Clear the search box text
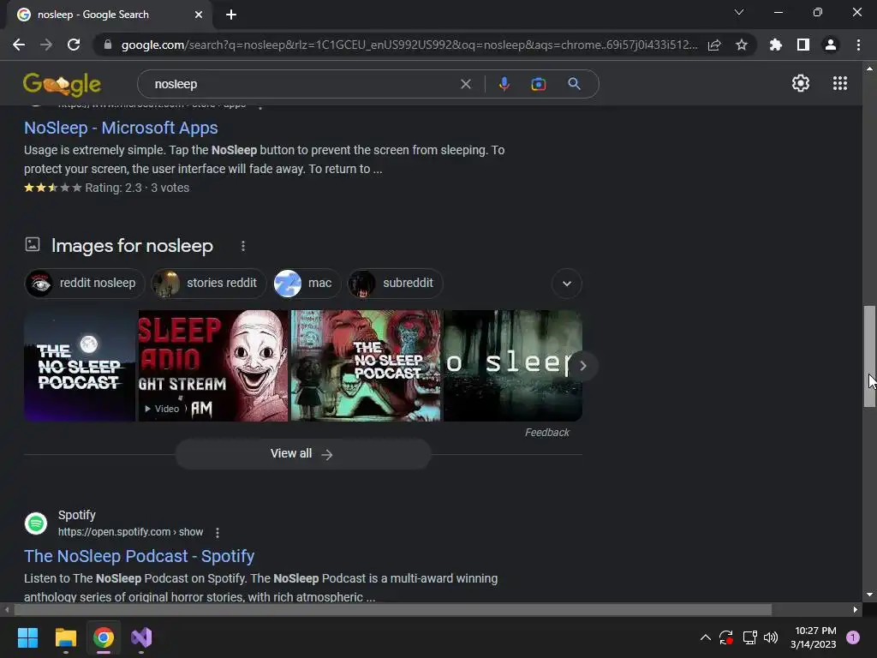The image size is (877, 658). pyautogui.click(x=465, y=84)
